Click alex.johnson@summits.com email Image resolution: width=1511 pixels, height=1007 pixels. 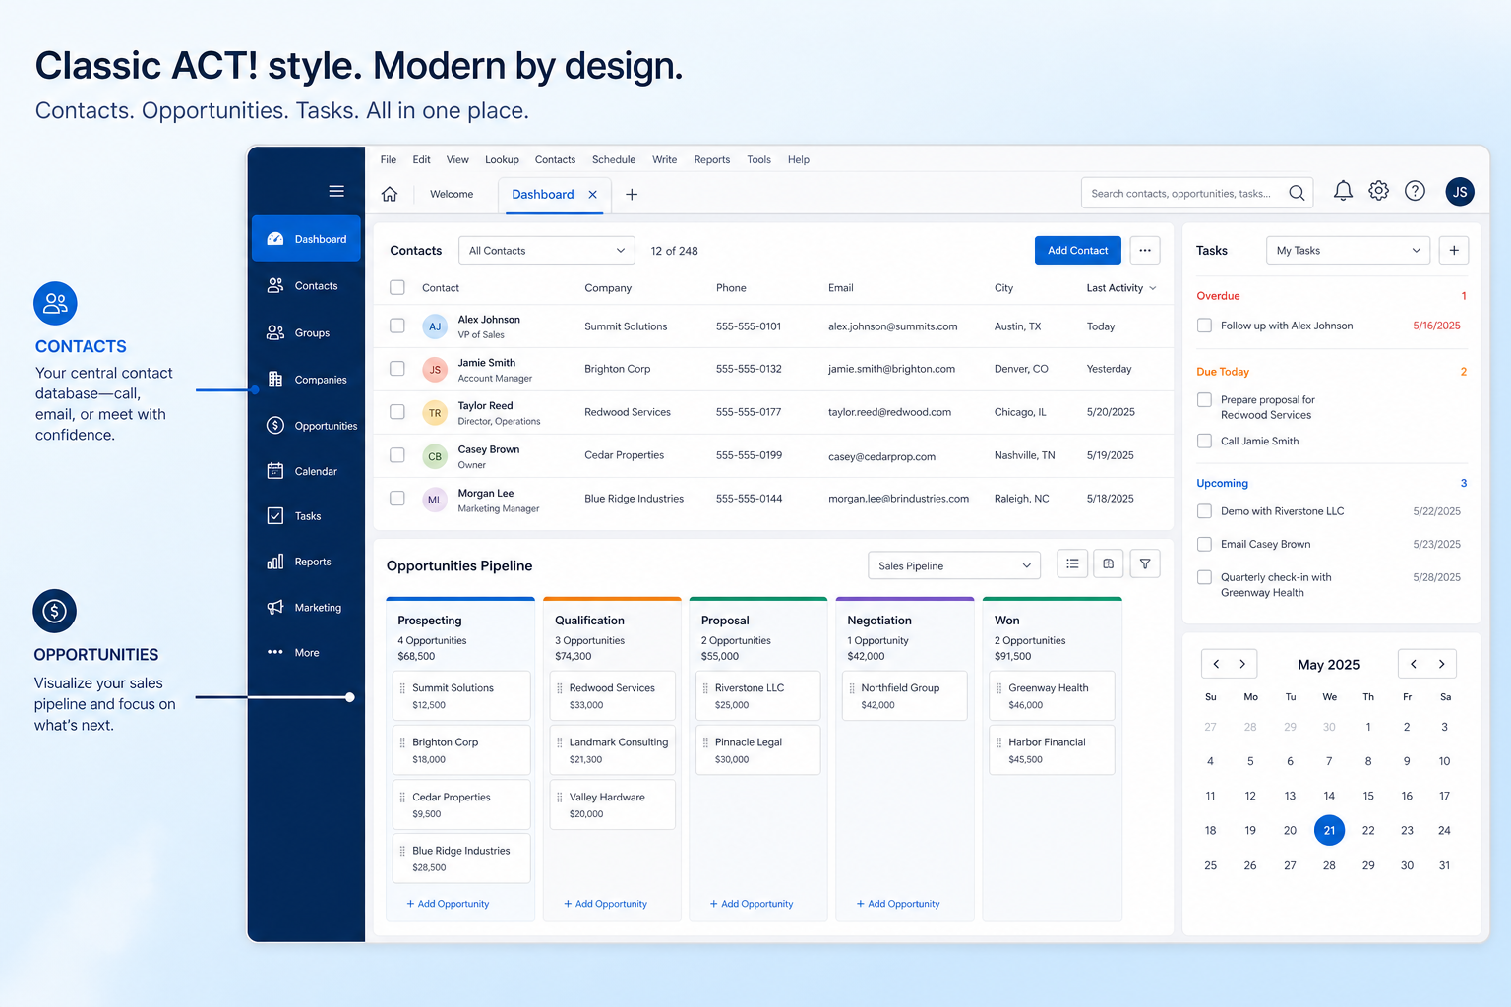[x=892, y=326]
